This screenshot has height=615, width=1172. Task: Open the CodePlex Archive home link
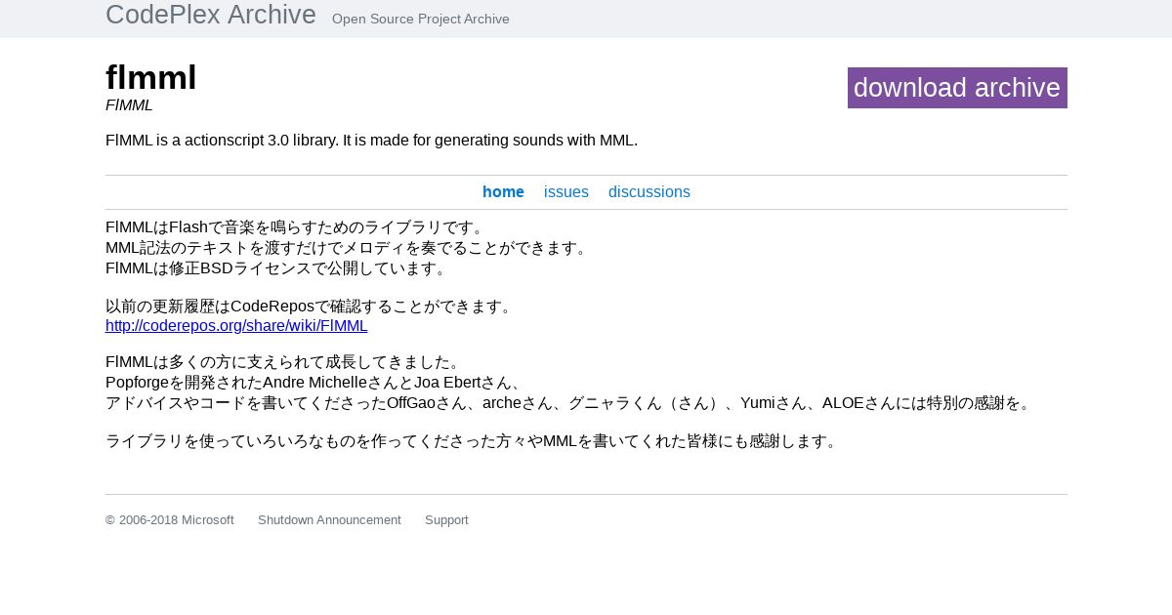pyautogui.click(x=211, y=15)
